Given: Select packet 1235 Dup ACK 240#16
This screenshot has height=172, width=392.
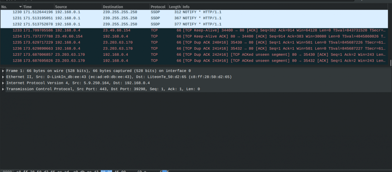Looking at the screenshot, I should pos(194,43).
